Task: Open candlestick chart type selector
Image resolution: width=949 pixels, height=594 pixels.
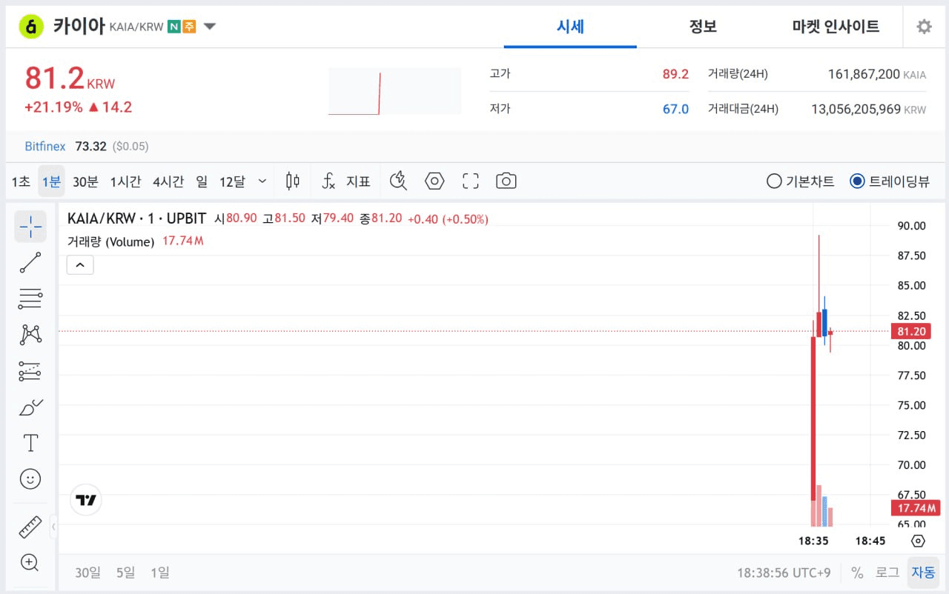Action: tap(293, 181)
